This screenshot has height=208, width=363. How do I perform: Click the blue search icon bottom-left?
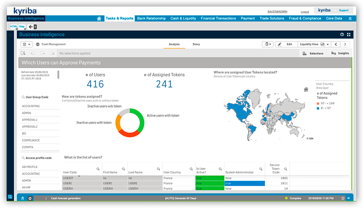[x=10, y=197]
